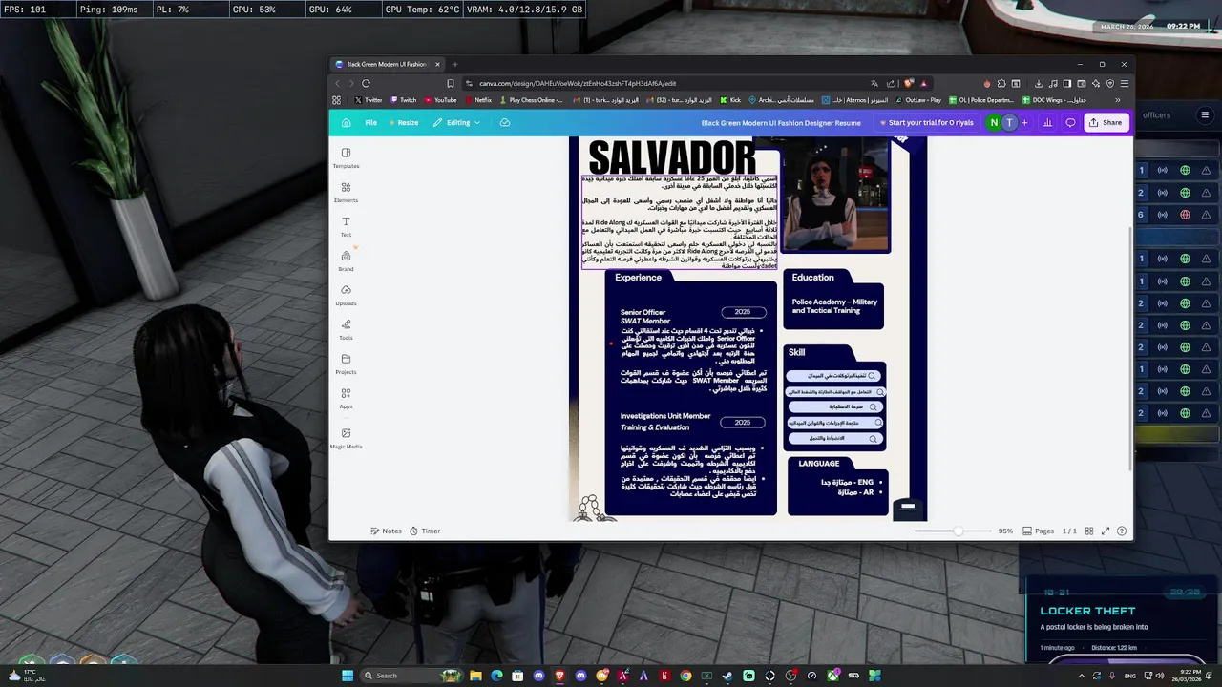Viewport: 1222px width, 687px height.
Task: Open the Play Chess Online bookmark
Action: click(531, 99)
